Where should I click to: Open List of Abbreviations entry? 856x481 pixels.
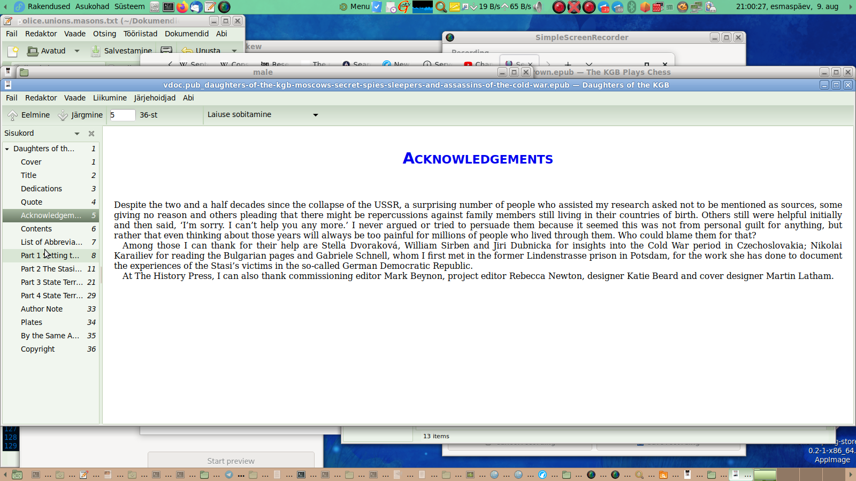(51, 242)
